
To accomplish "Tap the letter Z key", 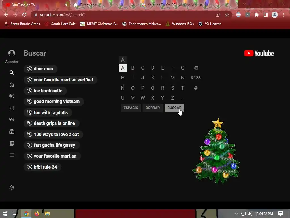I will pos(172,98).
